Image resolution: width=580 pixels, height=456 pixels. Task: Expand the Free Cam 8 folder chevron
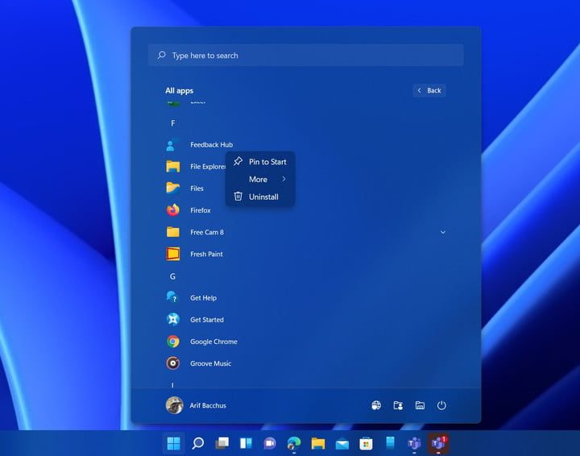coord(443,232)
